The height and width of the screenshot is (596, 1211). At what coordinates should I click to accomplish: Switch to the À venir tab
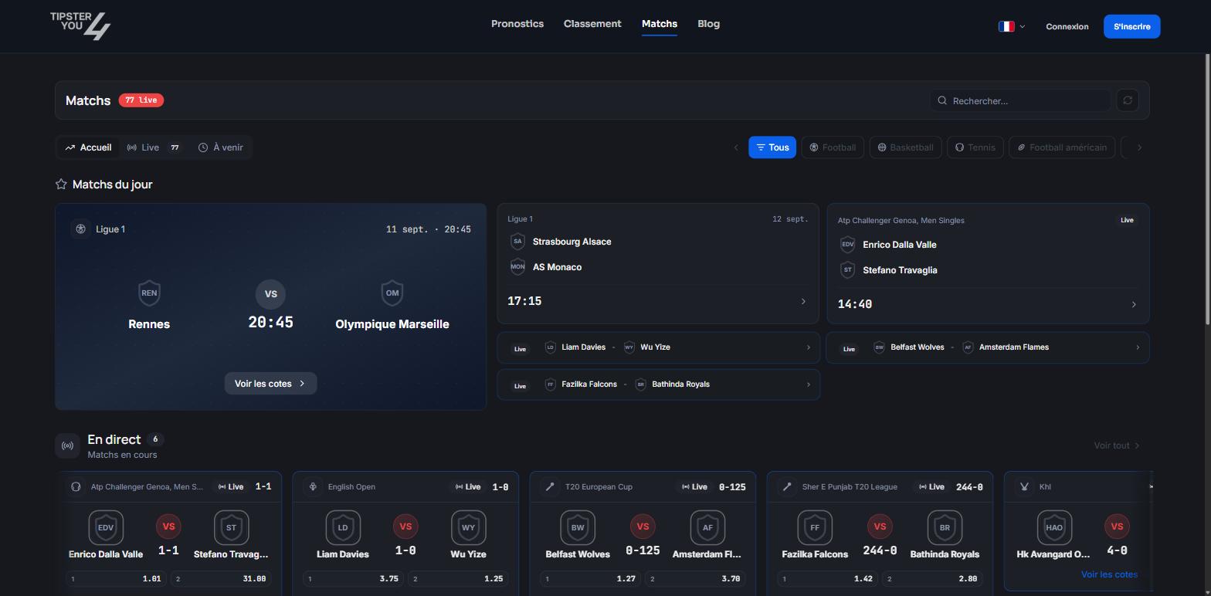[221, 147]
